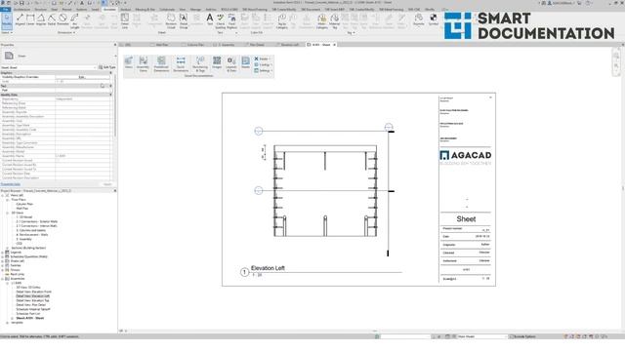Expand the Legends tree node
The height and width of the screenshot is (351, 625).
(3, 253)
